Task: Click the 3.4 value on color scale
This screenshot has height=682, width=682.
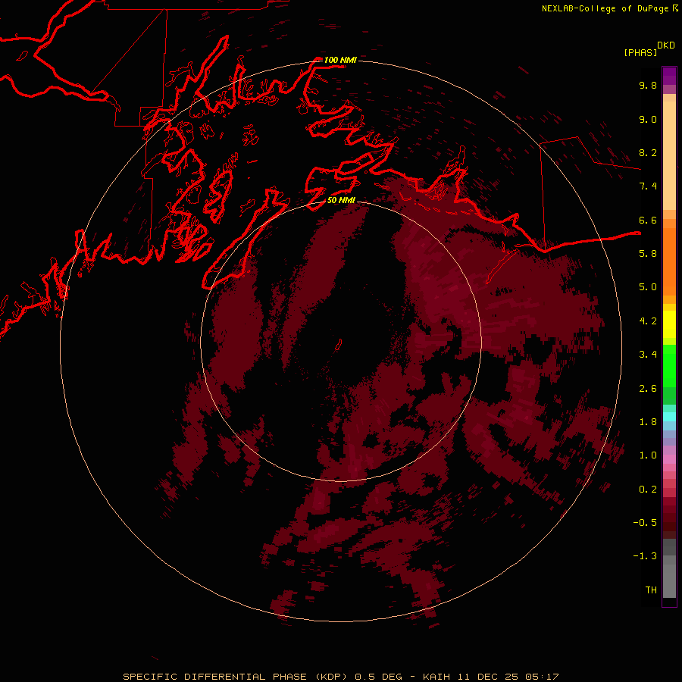Action: [x=648, y=355]
